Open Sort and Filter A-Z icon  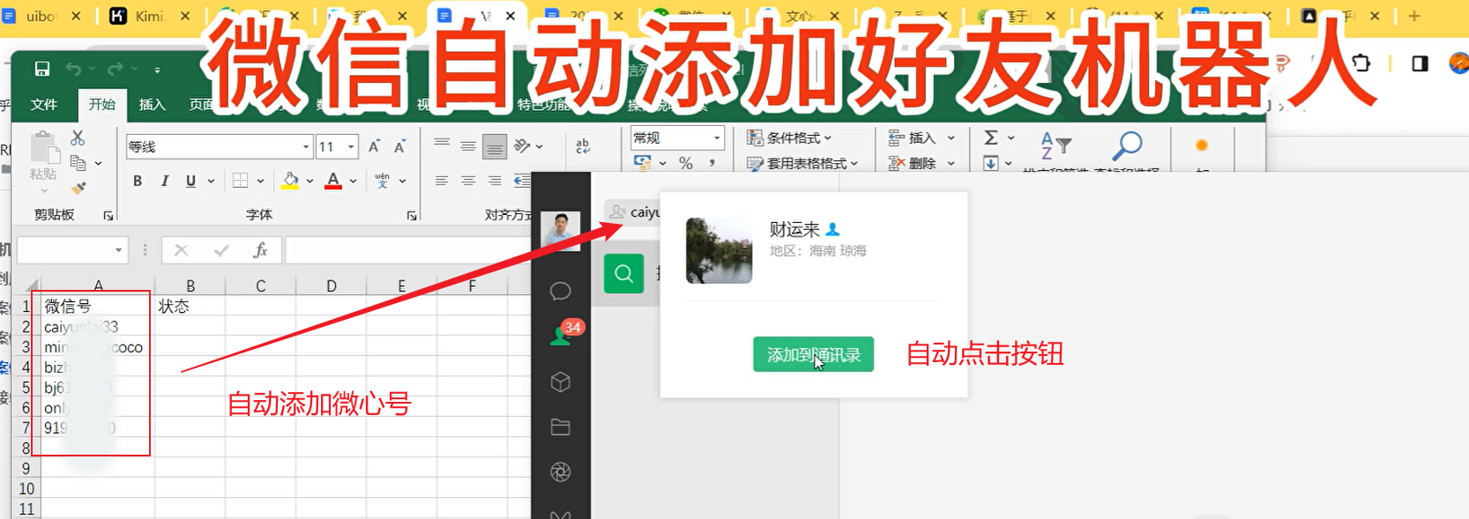1055,146
